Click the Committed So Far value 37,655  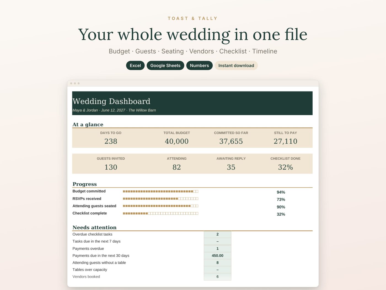[x=231, y=141]
